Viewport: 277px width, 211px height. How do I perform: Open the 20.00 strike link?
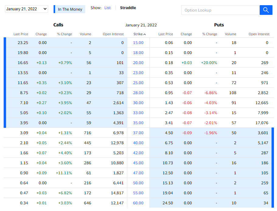coord(138,63)
